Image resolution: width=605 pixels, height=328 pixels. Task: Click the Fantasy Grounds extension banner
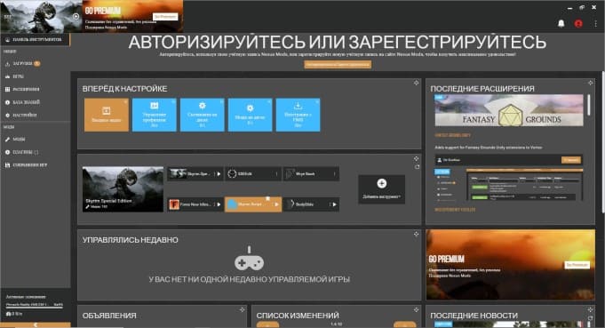tap(509, 110)
